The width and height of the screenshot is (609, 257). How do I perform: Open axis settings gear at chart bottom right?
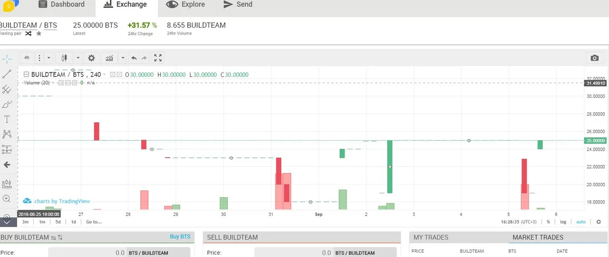(598, 222)
